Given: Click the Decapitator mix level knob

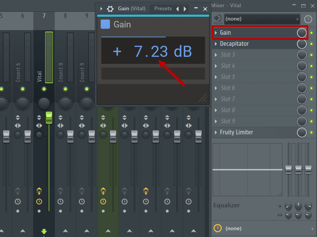Looking at the screenshot, I should [302, 44].
